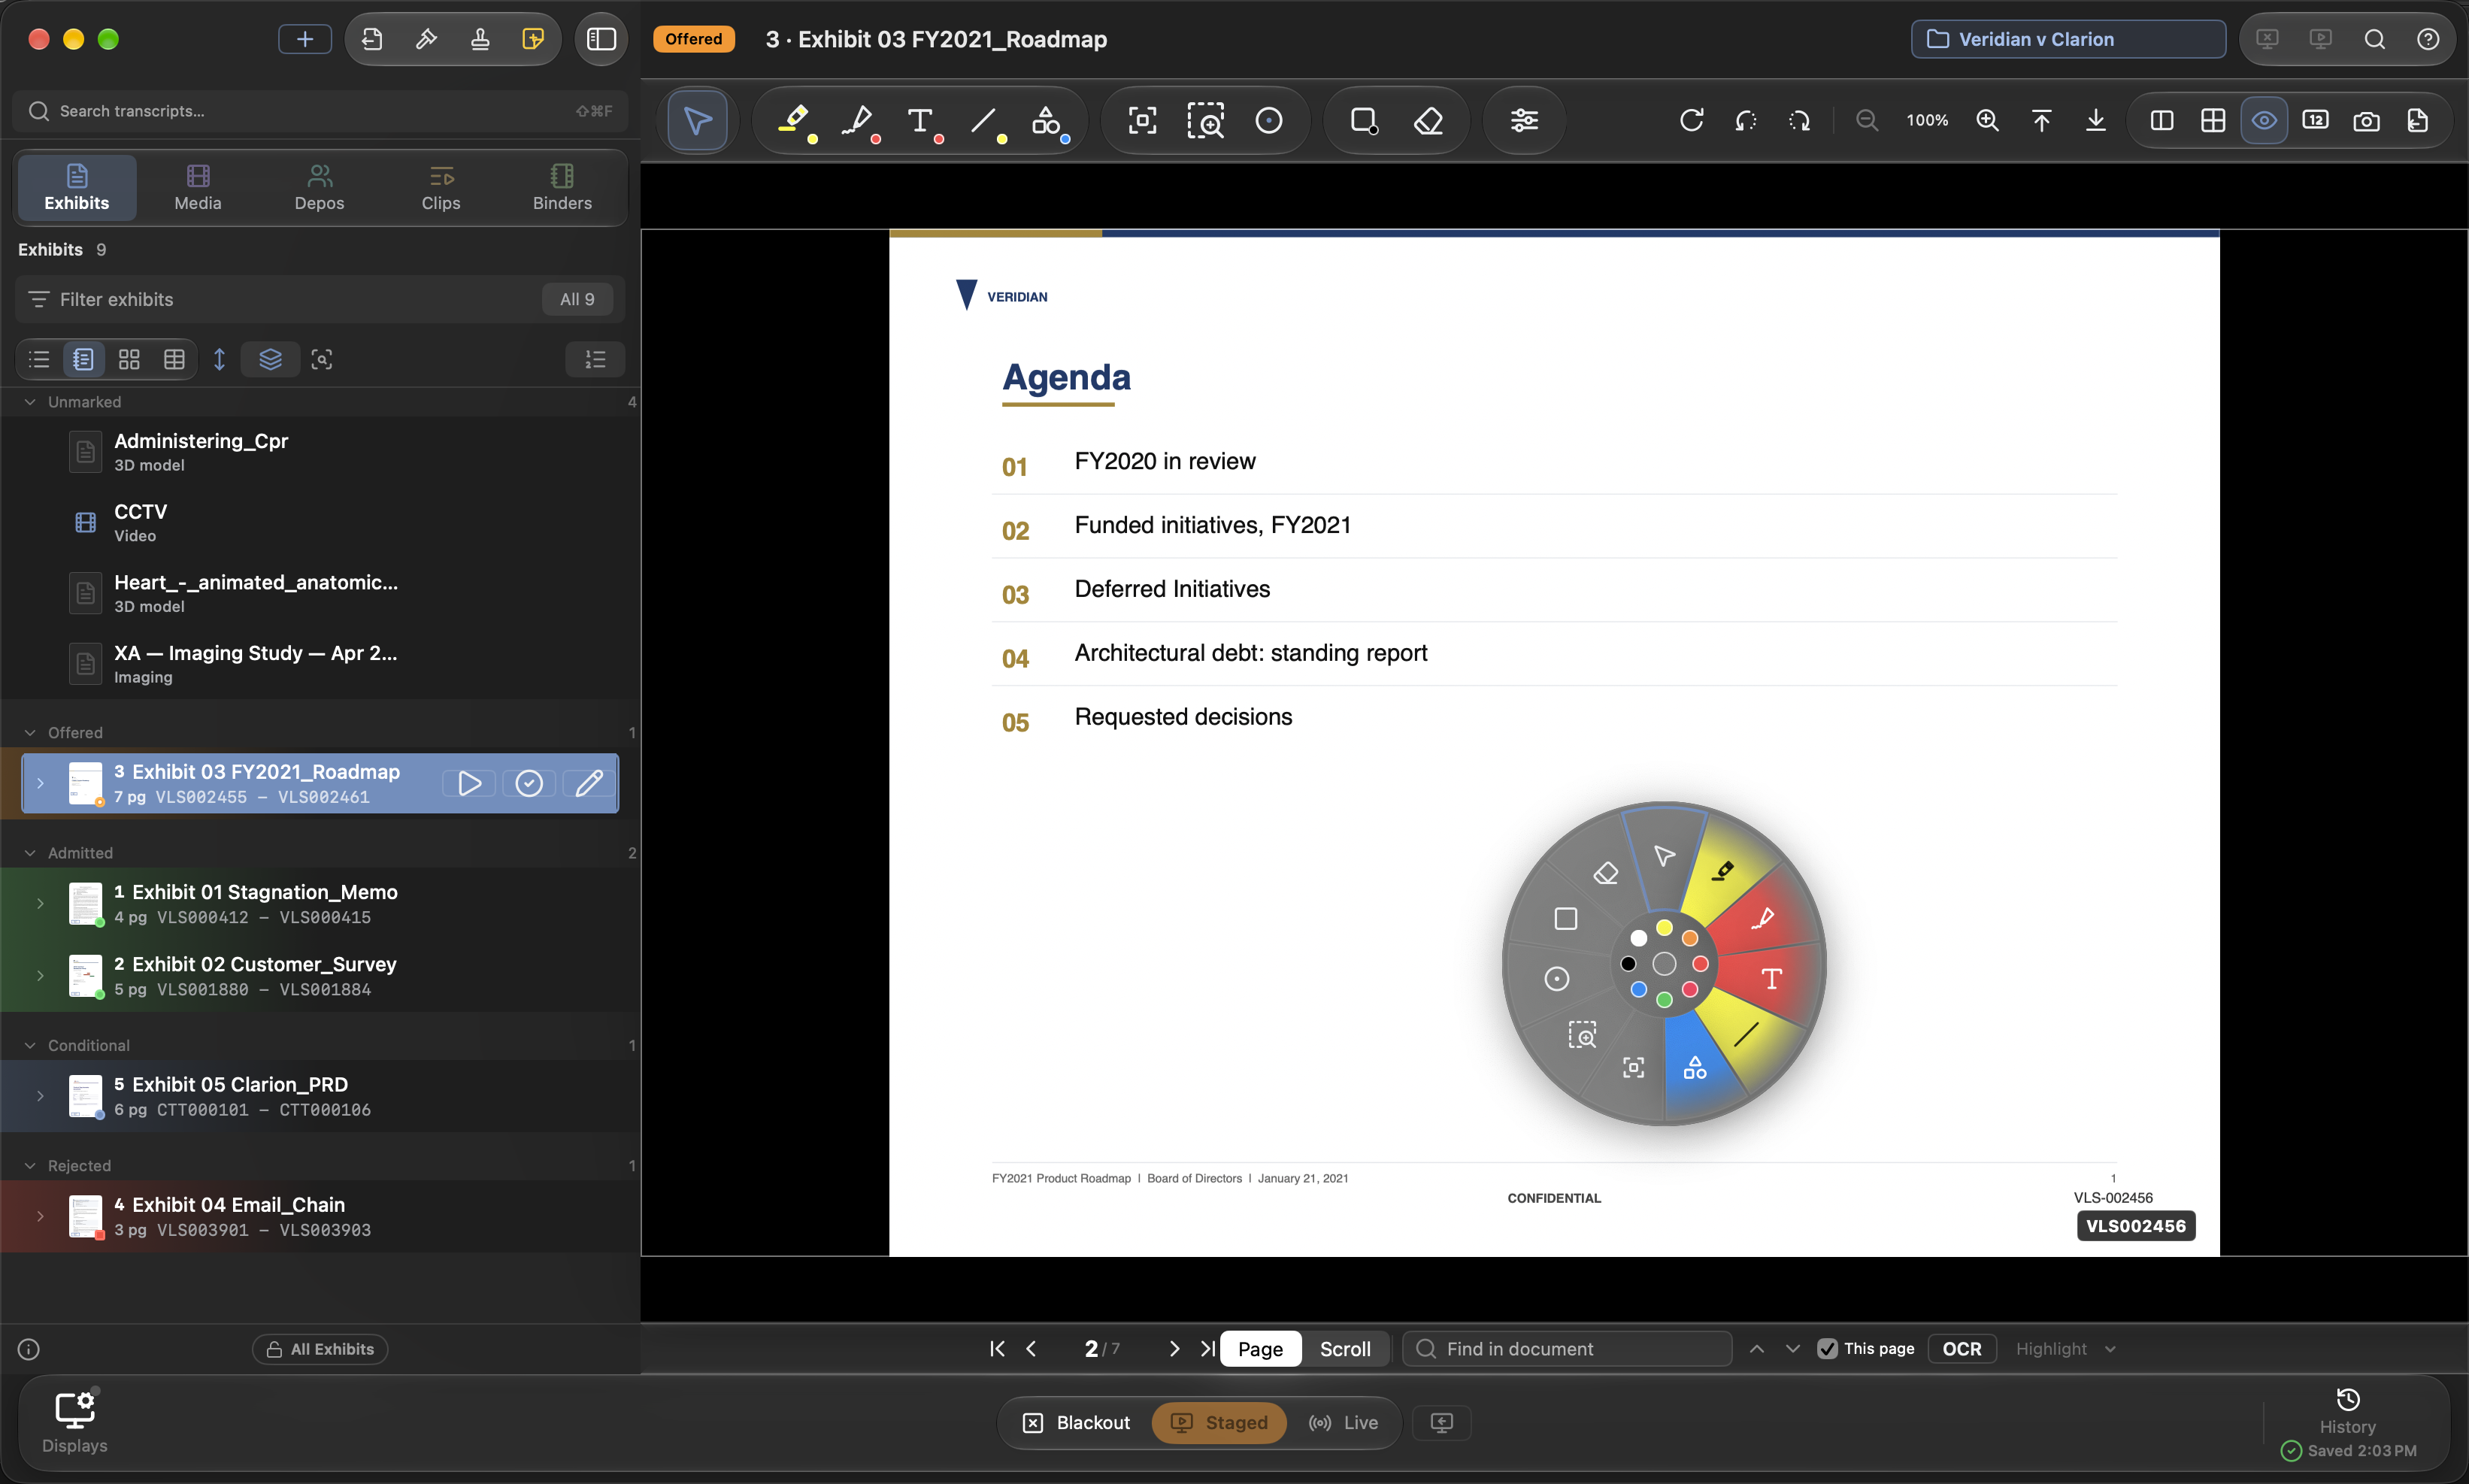
Task: Pick the green color dot in radial menu
Action: (x=1664, y=1000)
